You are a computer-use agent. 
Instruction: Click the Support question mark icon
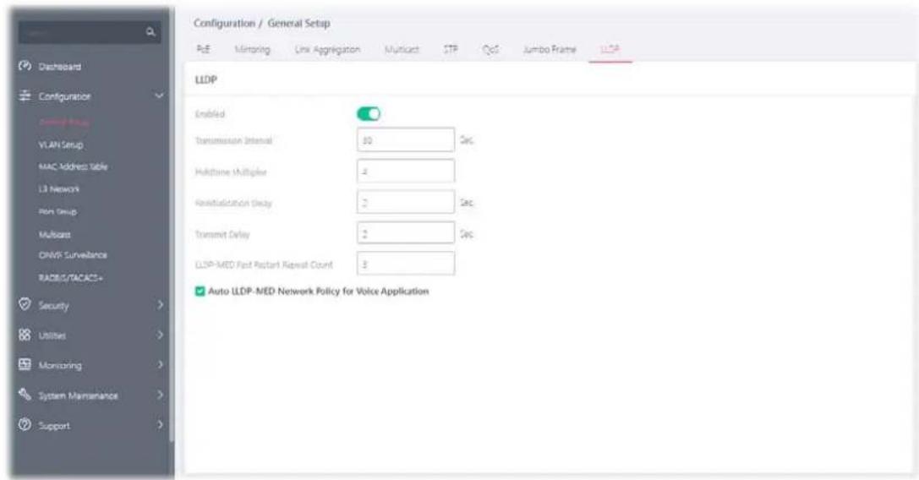25,425
